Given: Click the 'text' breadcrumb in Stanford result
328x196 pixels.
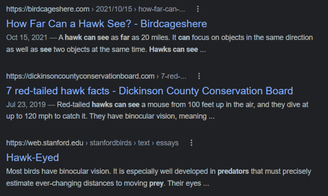Looking at the screenshot, I should pyautogui.click(x=144, y=143).
